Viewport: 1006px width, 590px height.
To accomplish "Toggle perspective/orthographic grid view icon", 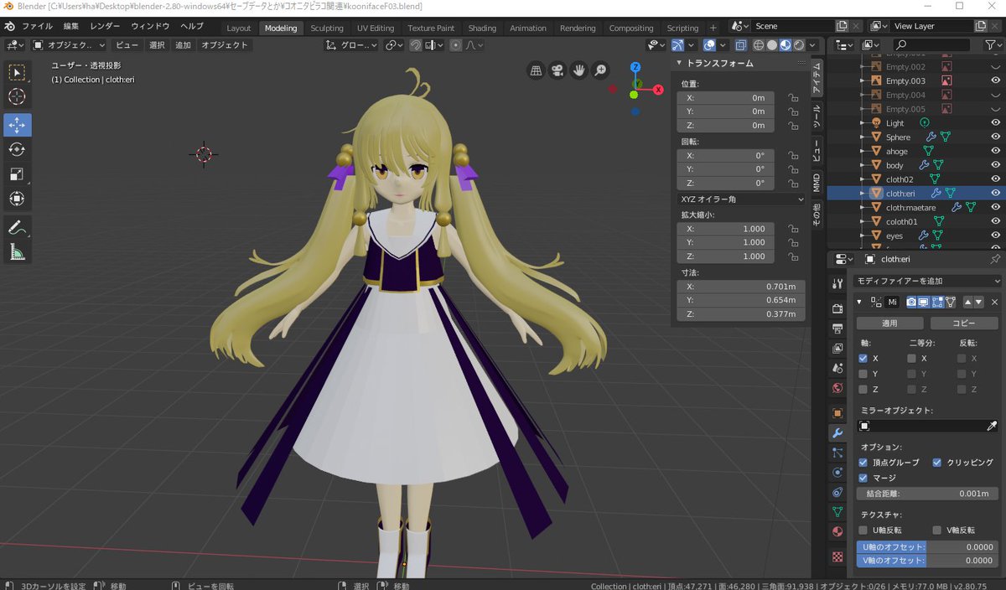I will point(536,71).
